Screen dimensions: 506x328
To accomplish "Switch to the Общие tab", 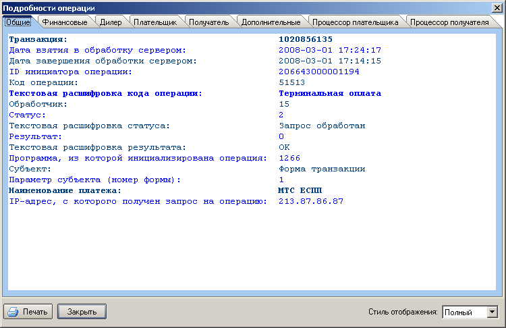I will click(x=18, y=22).
